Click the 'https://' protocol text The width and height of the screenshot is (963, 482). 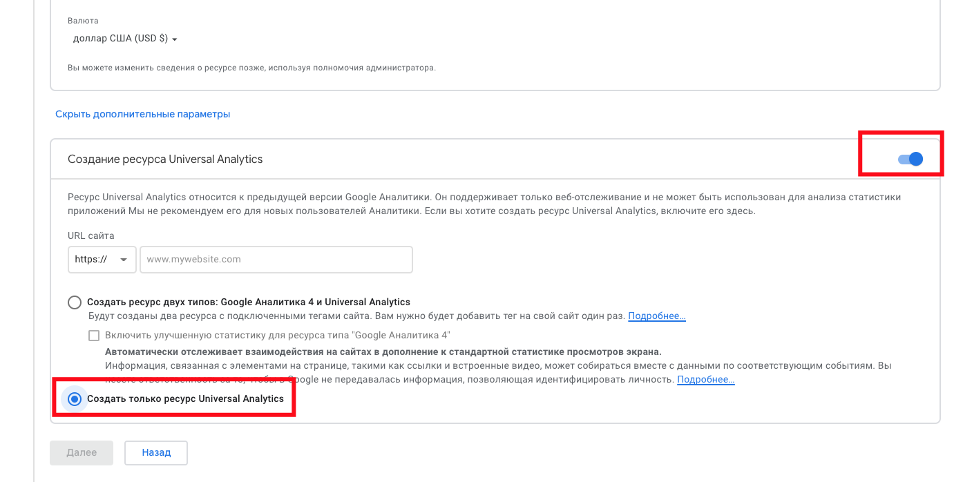coord(91,260)
